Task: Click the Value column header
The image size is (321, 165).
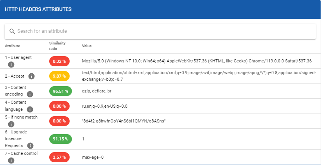Action: click(x=87, y=46)
